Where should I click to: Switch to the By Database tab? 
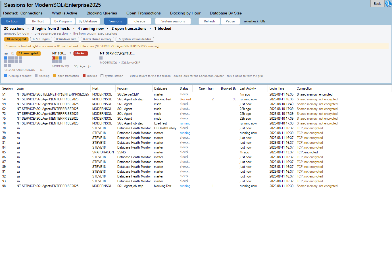[88, 21]
